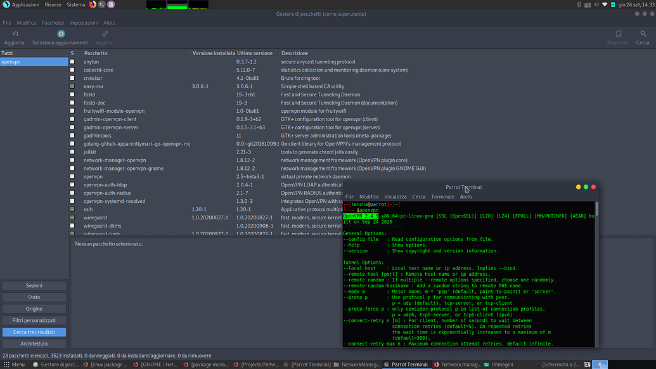Screen dimensions: 656x369
Task: Toggle the status checkbox for gadmintools
Action: [x=72, y=136]
